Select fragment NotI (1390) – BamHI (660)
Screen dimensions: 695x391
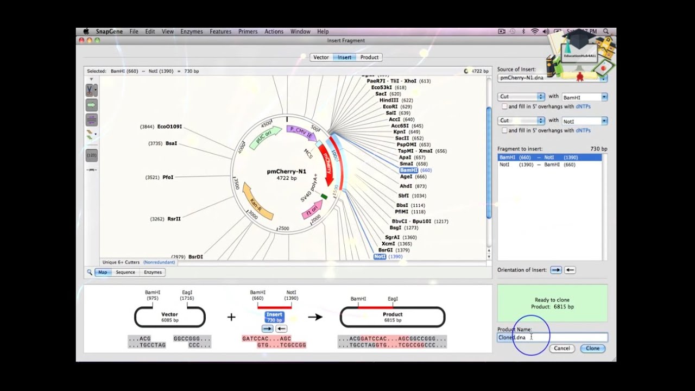(549, 165)
